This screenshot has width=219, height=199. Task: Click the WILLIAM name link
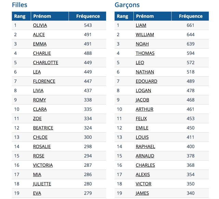(145, 35)
